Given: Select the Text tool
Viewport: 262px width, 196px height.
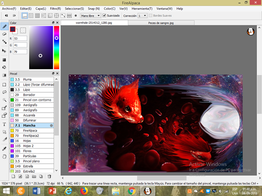Looking at the screenshot, I should click(4, 124).
